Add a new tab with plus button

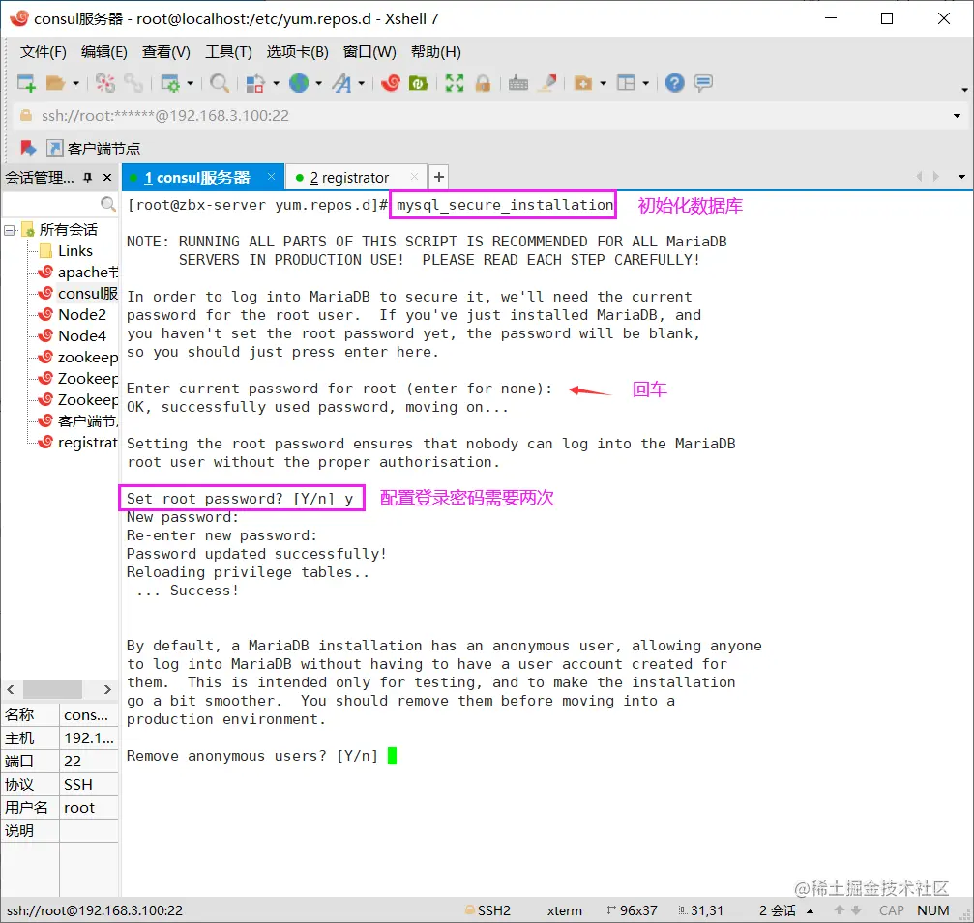(438, 177)
